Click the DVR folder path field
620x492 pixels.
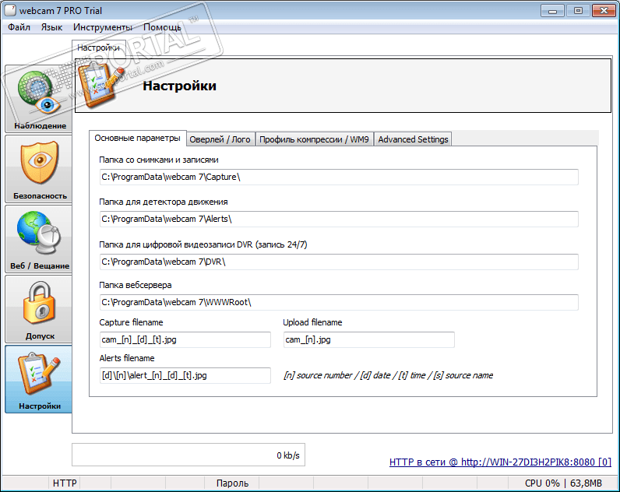339,262
